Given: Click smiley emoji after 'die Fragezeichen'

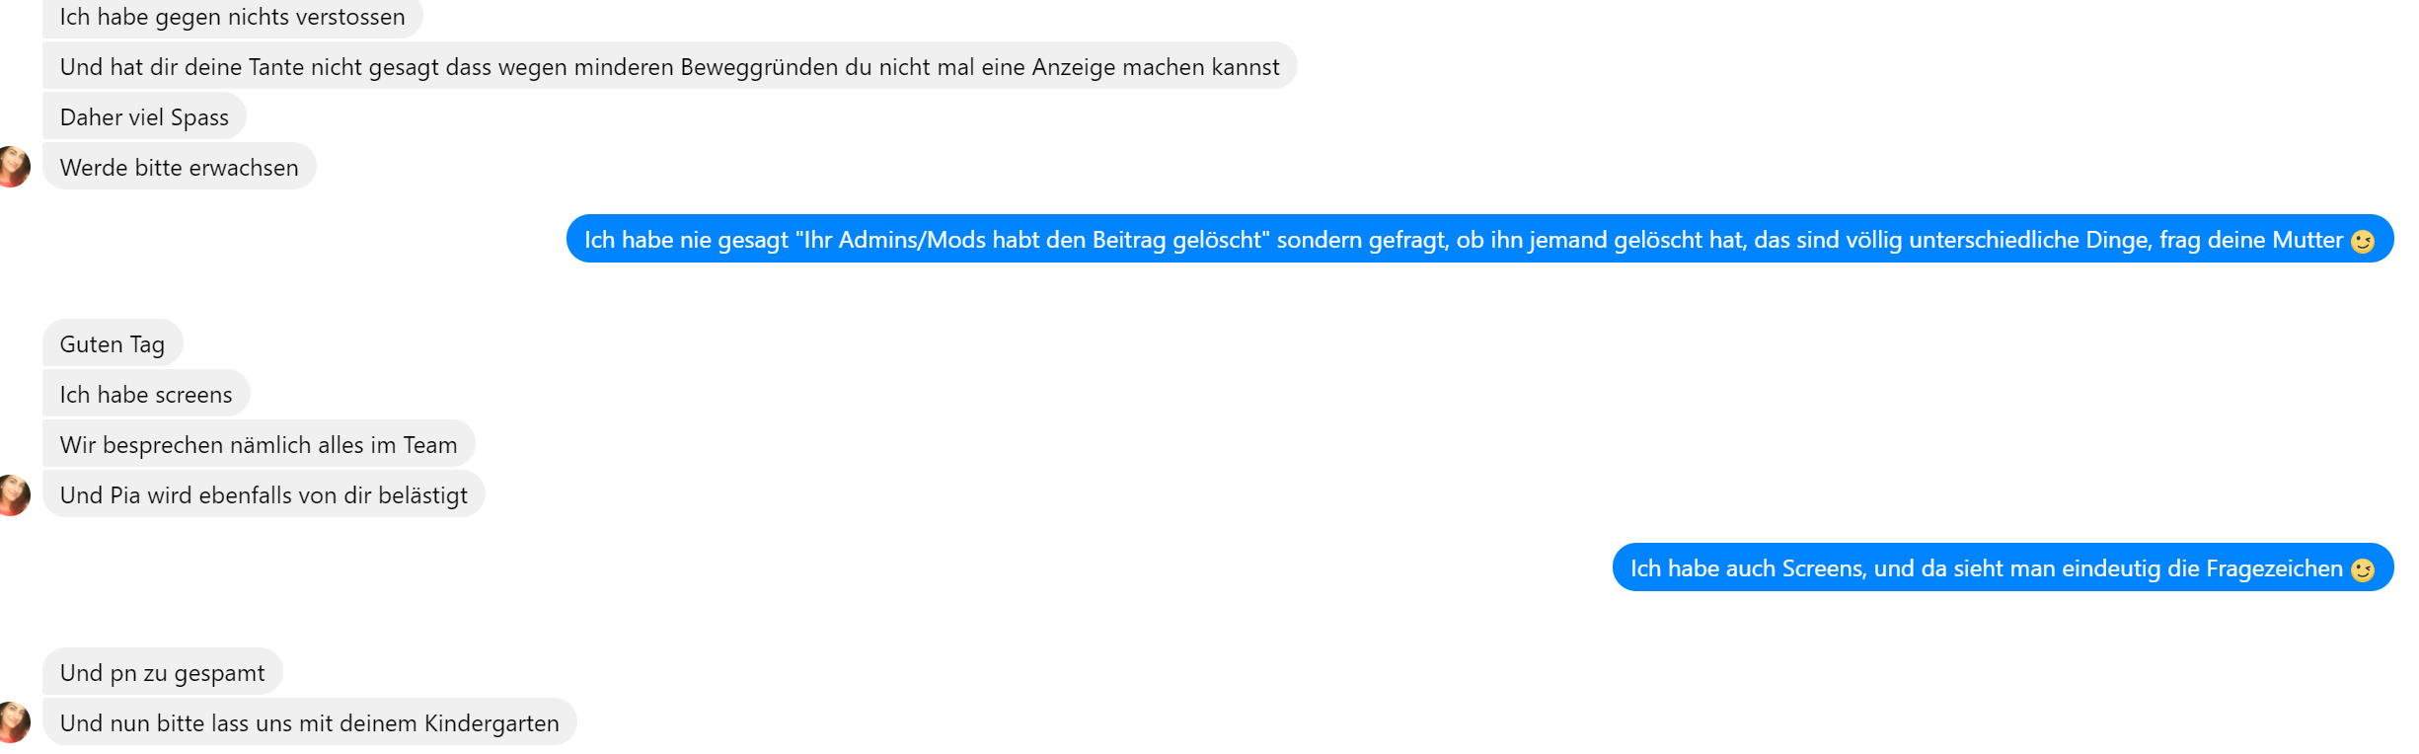Looking at the screenshot, I should [2362, 569].
